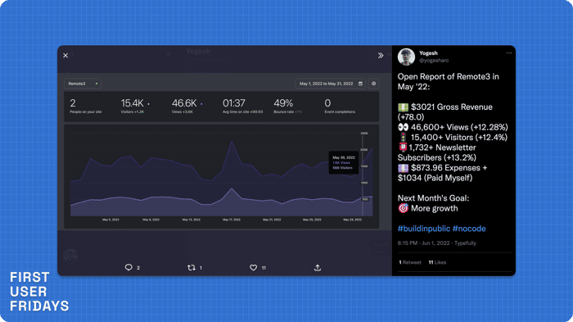Like the tweet with heart icon
The width and height of the screenshot is (573, 322).
[253, 268]
